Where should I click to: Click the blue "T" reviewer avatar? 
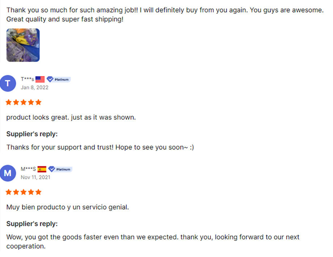click(x=8, y=83)
